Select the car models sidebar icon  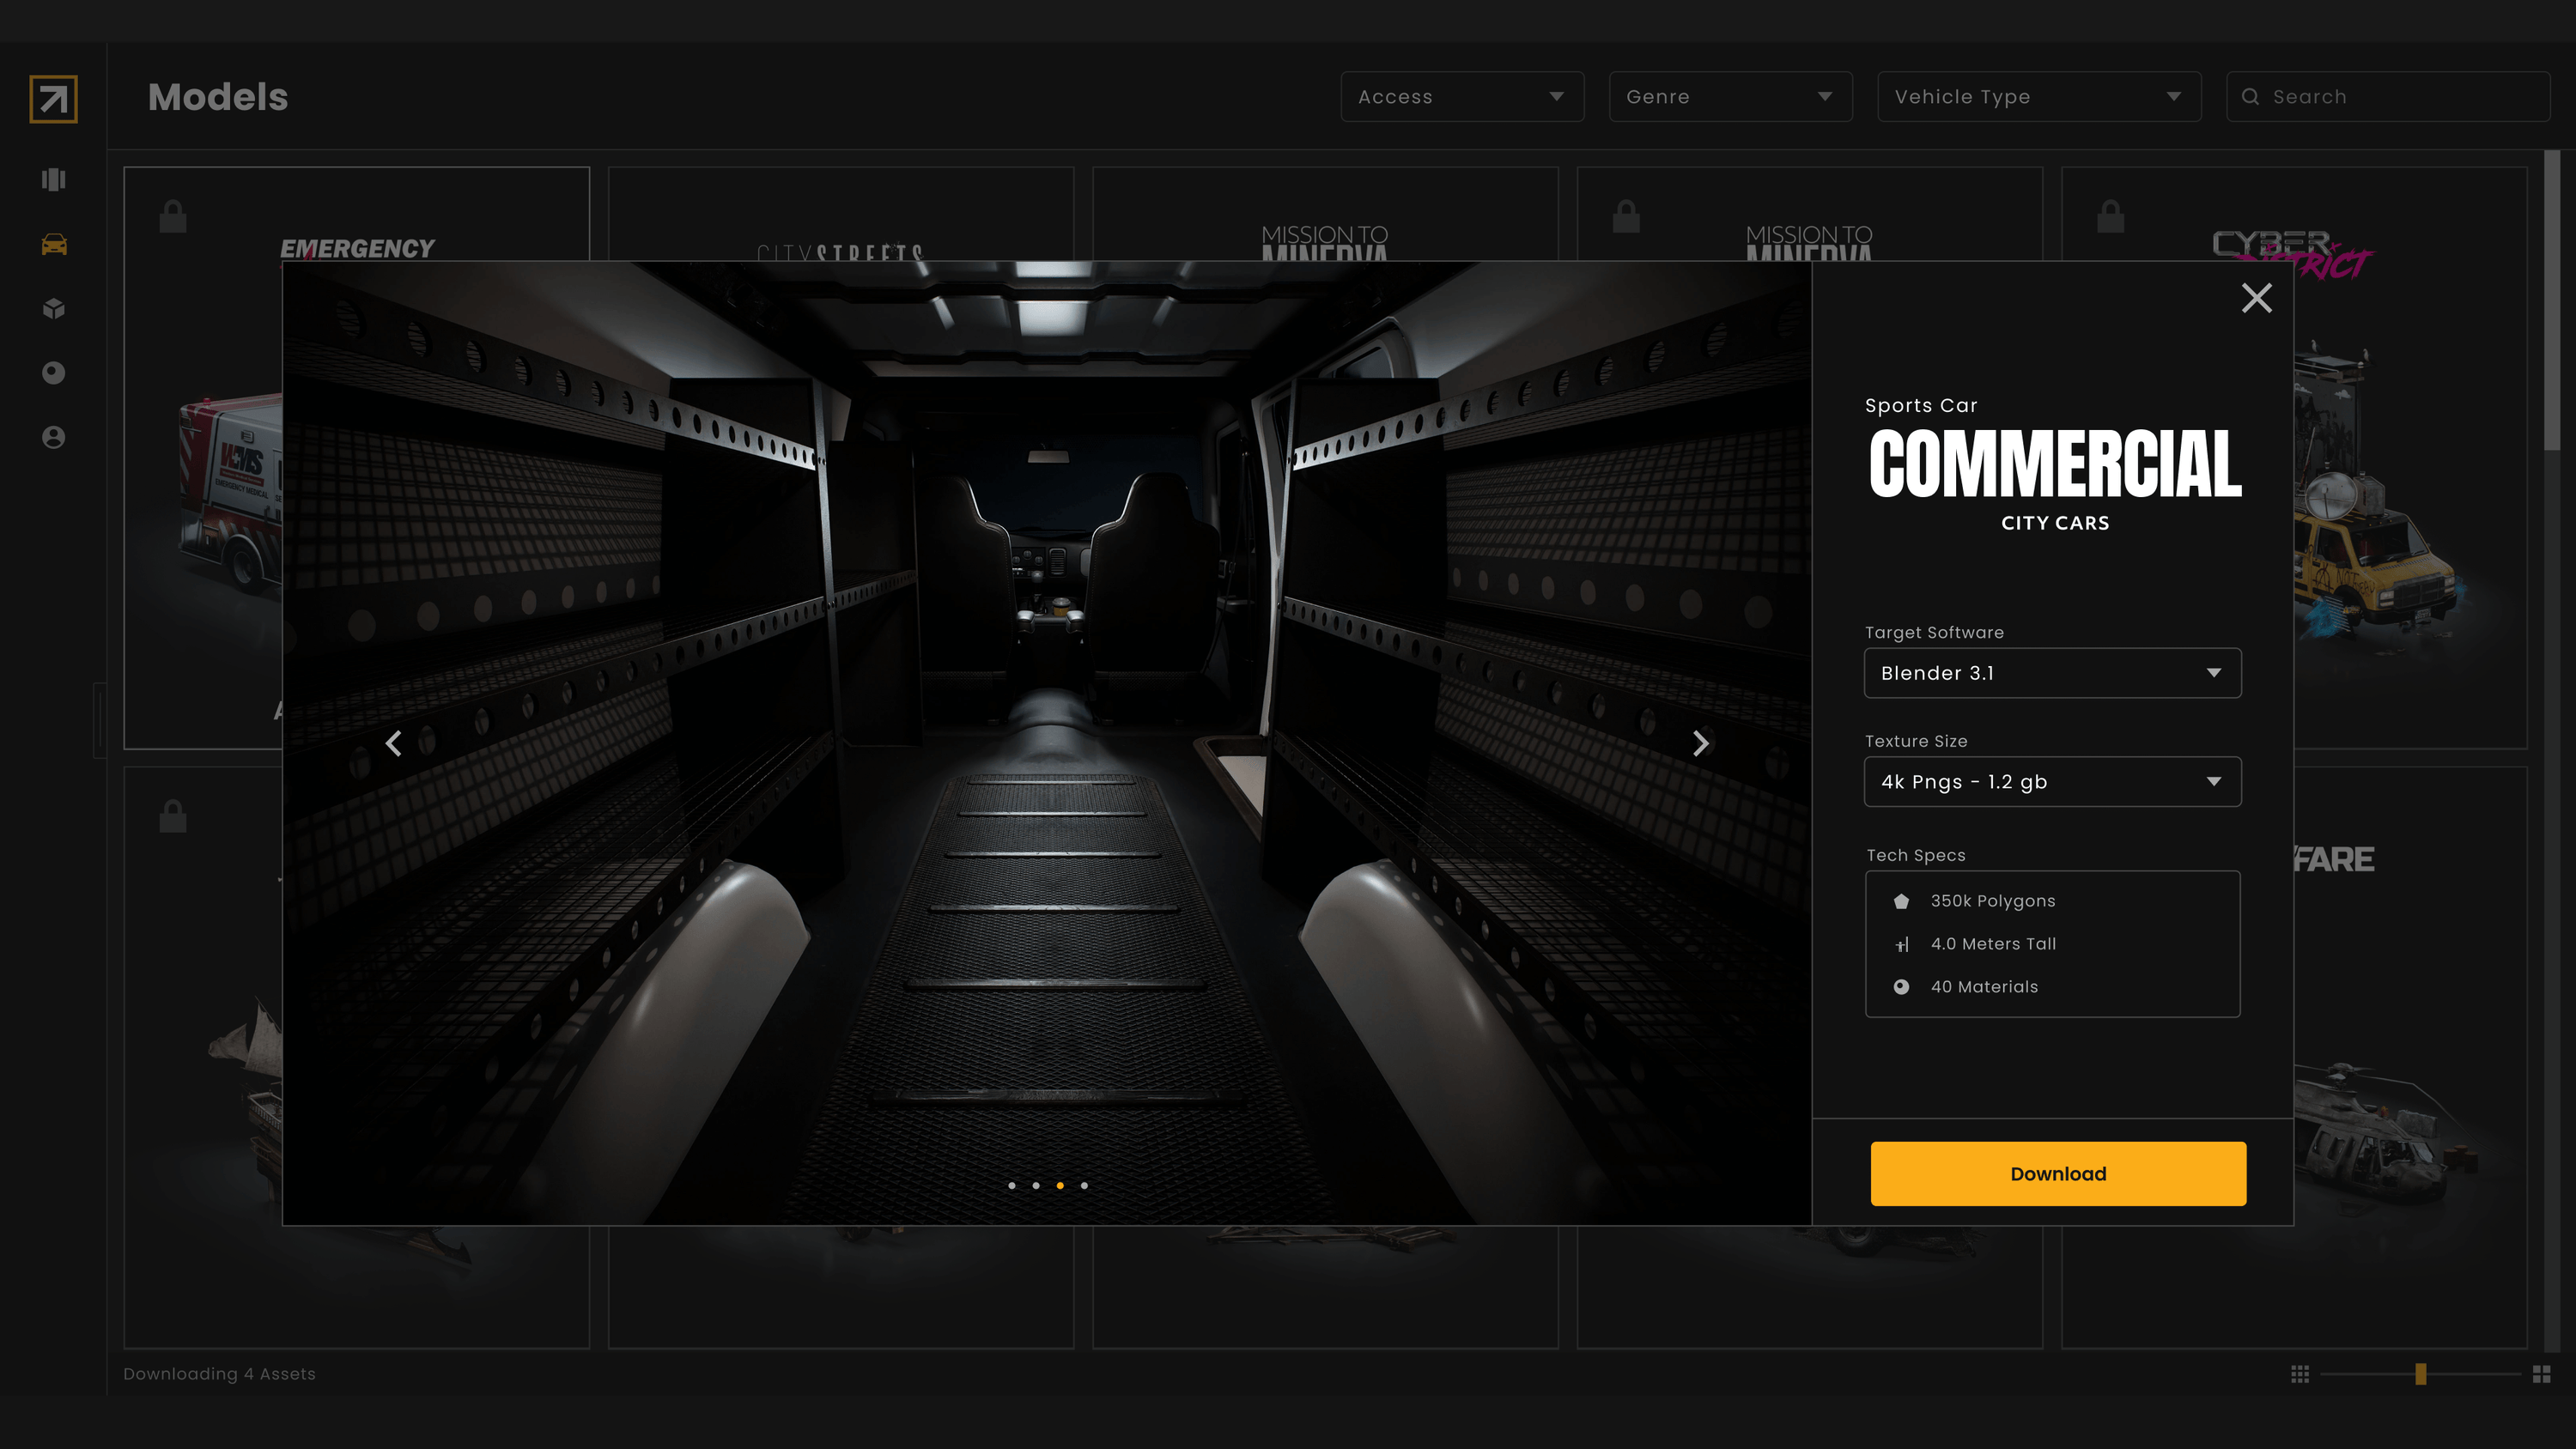click(x=54, y=244)
